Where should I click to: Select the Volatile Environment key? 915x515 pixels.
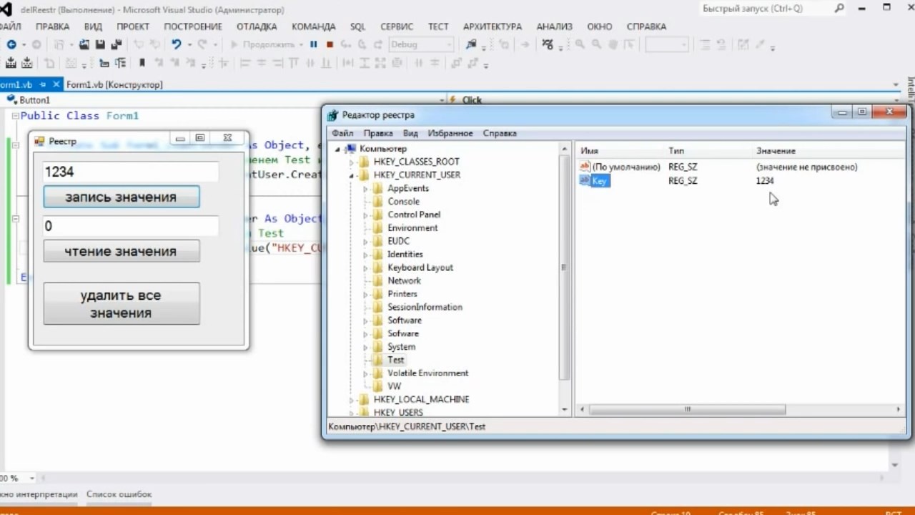pos(427,373)
